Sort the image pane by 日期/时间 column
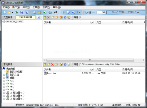 pos(132,22)
